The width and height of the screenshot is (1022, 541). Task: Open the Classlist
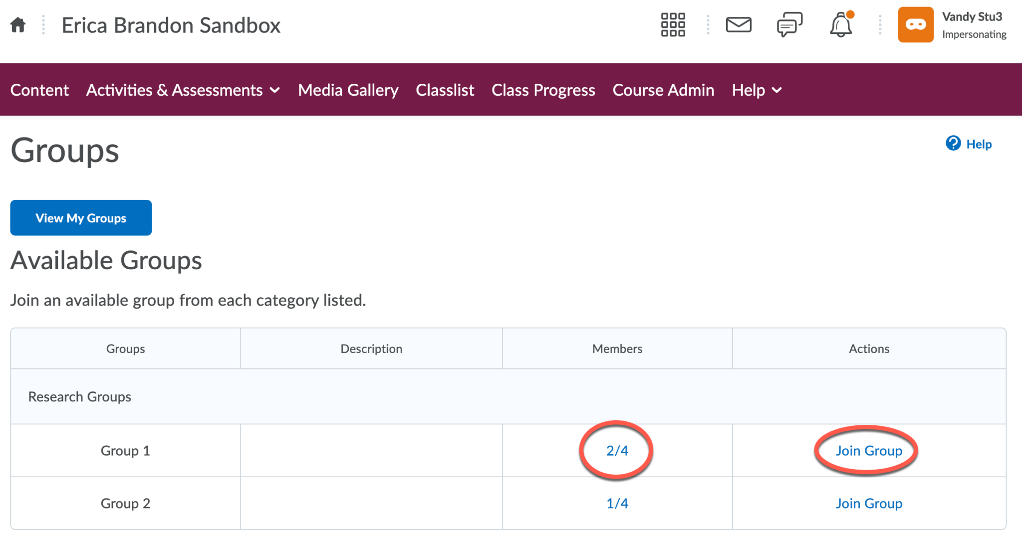point(444,90)
